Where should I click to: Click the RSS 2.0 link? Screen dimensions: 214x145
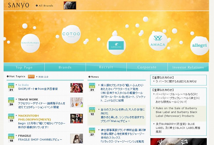coord(43,77)
